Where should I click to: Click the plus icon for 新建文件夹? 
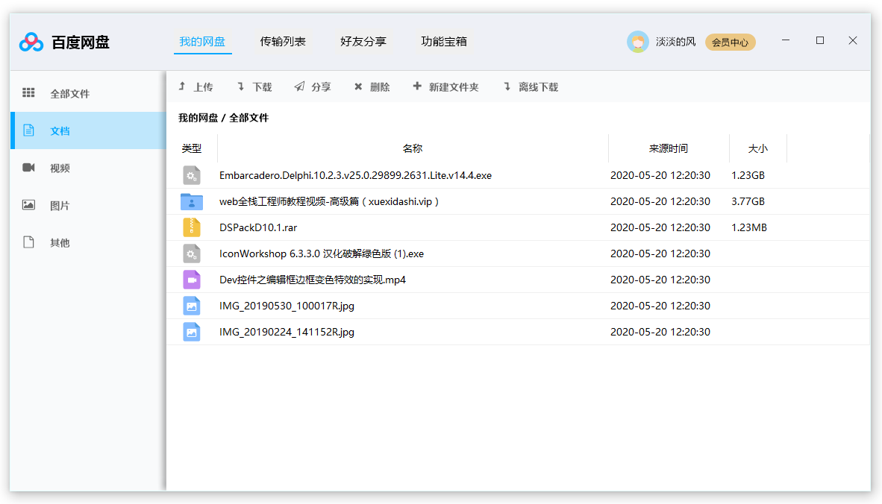[x=417, y=86]
